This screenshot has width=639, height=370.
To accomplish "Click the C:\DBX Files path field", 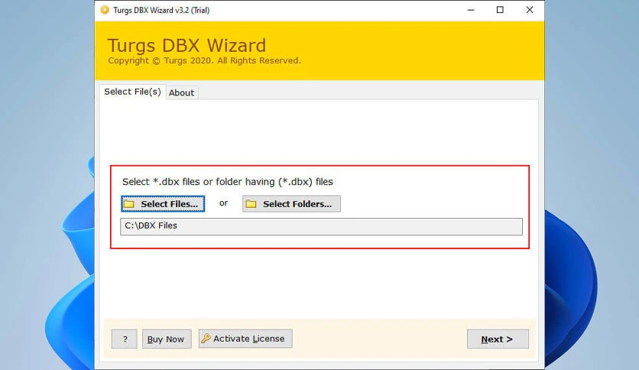I will coord(321,226).
